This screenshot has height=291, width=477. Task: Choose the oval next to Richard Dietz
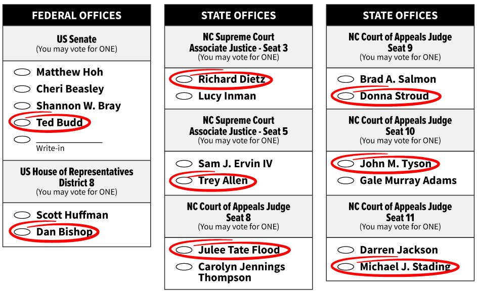(184, 79)
